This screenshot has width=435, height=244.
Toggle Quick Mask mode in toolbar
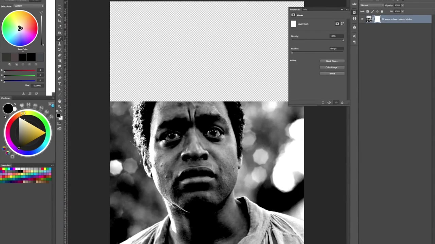[x=59, y=123]
